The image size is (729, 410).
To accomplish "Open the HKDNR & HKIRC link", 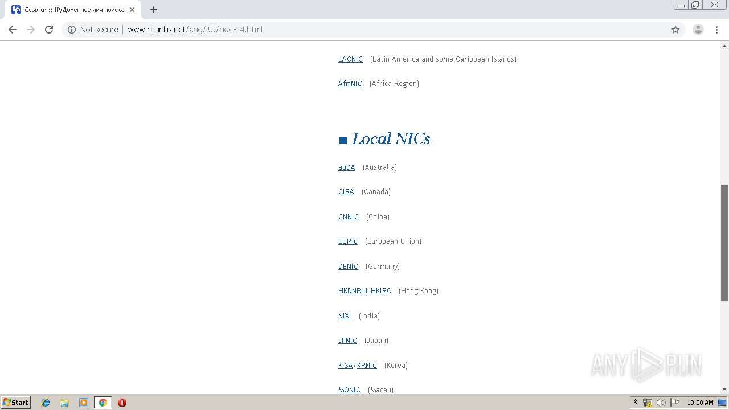I will coord(364,290).
